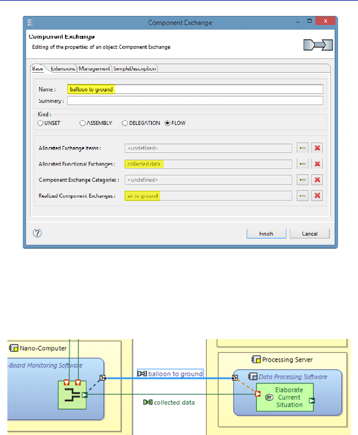
Task: Click the Name input field
Action: [195, 89]
